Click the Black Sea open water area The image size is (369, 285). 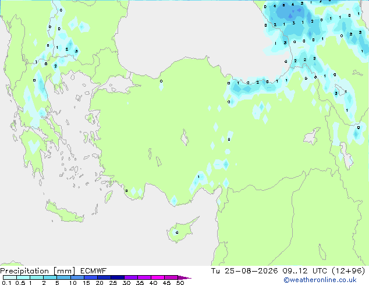(x=188, y=35)
